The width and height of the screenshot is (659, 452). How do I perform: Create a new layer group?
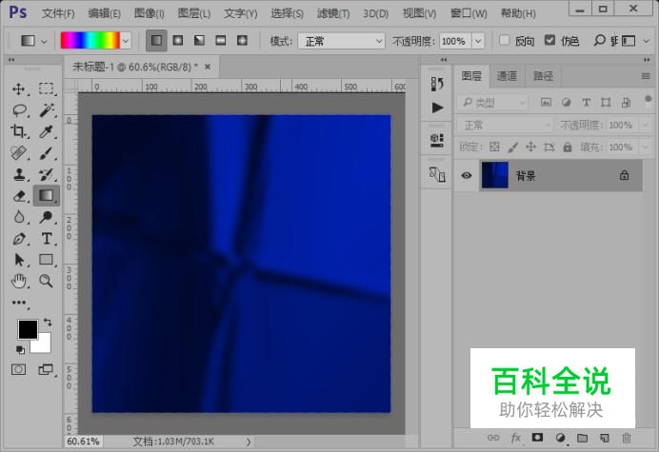(x=583, y=438)
